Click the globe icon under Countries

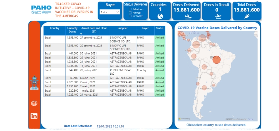coord(160,16)
